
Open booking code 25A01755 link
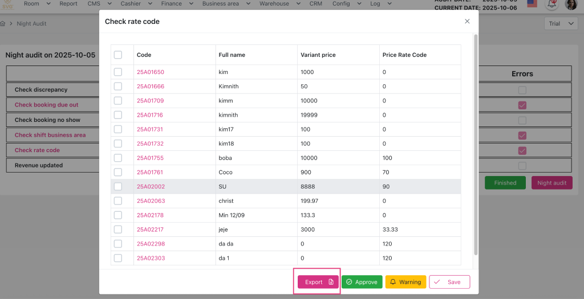click(150, 158)
